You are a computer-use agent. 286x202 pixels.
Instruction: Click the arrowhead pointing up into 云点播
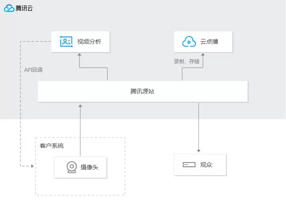pyautogui.click(x=202, y=55)
